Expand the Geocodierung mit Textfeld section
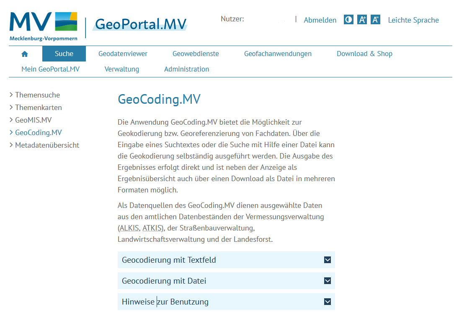 [x=328, y=260]
